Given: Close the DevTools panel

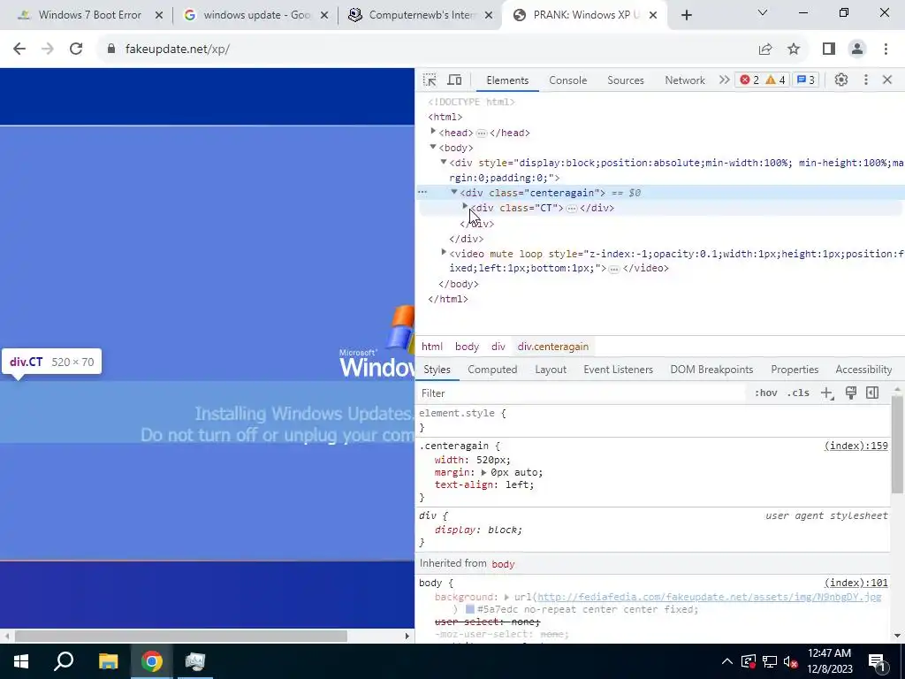Looking at the screenshot, I should pos(887,80).
